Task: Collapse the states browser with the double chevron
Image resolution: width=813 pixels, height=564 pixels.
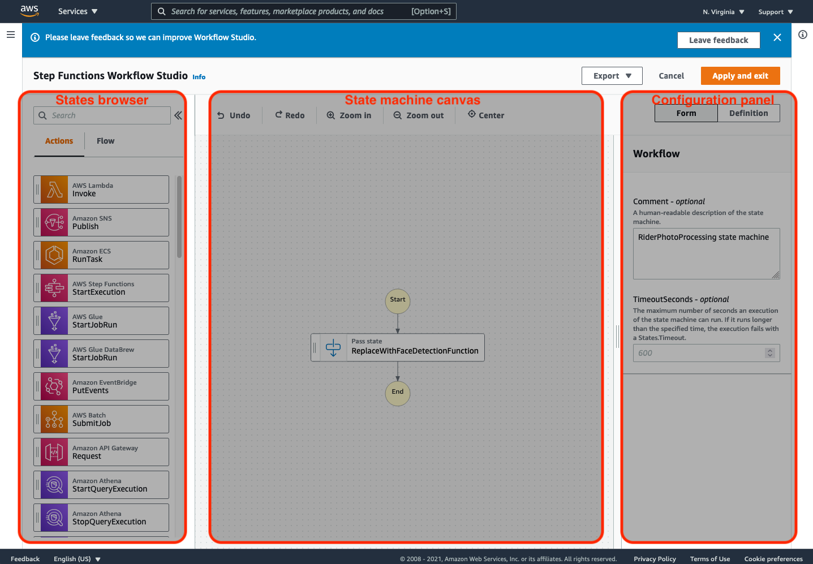Action: (x=178, y=115)
